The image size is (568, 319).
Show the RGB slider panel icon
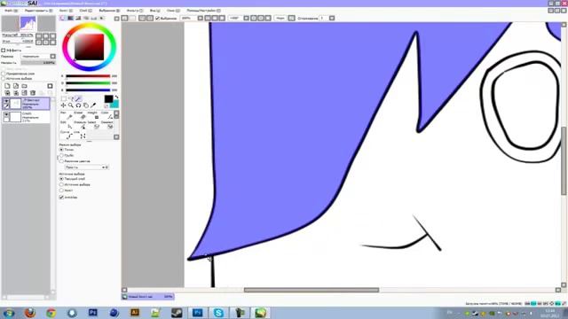tap(71, 18)
